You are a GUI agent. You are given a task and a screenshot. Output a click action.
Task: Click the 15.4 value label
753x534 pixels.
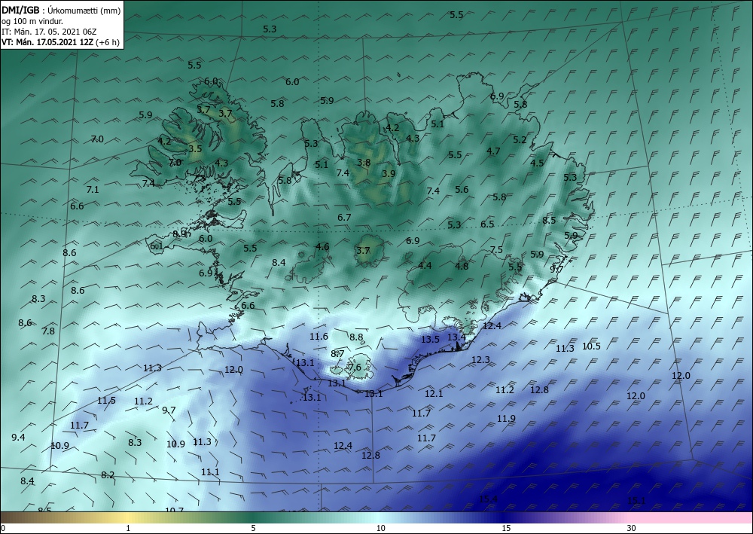click(489, 499)
